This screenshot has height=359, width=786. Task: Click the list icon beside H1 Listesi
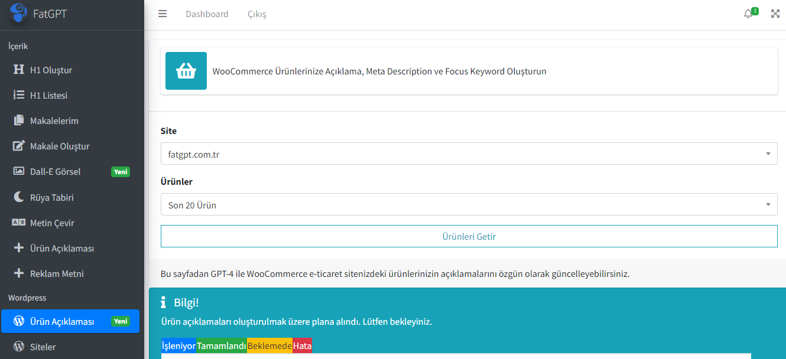point(19,96)
